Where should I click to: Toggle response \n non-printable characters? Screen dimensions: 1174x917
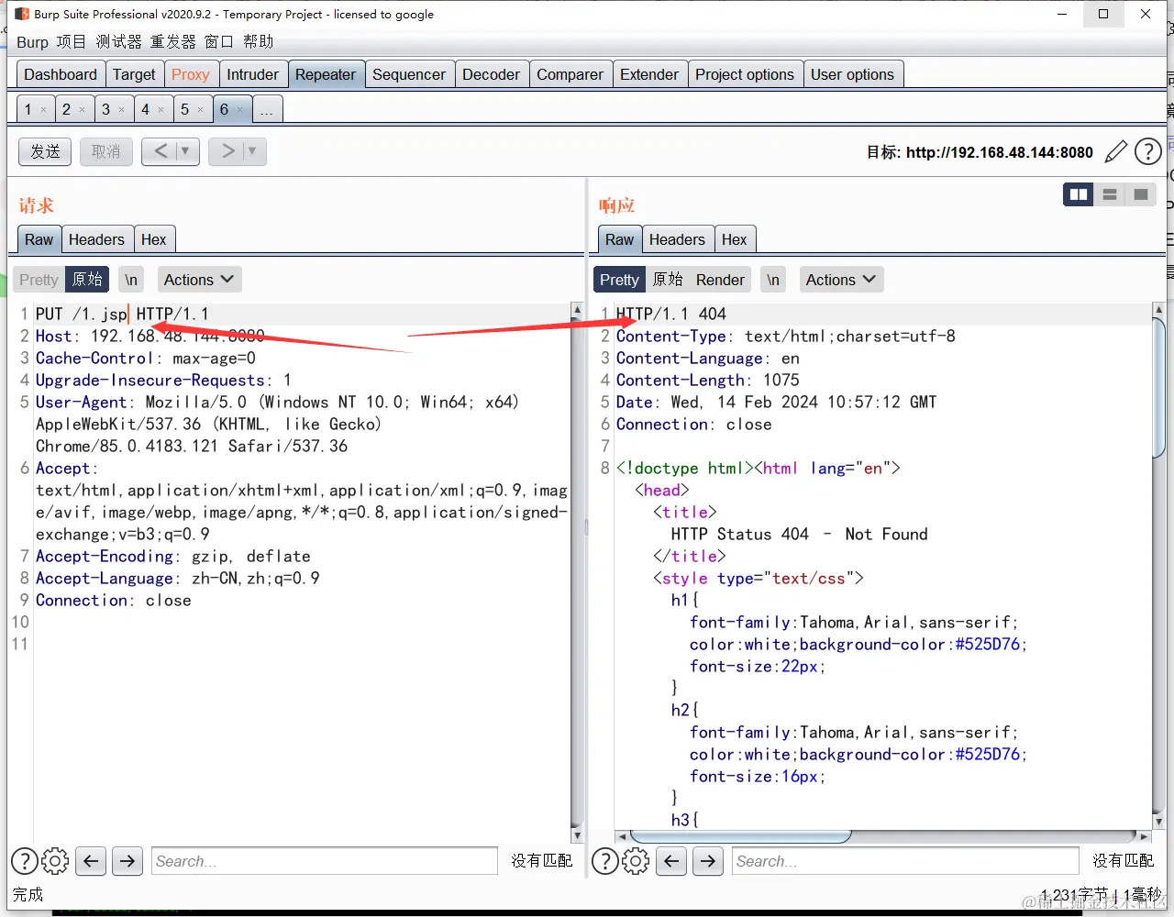pyautogui.click(x=773, y=280)
